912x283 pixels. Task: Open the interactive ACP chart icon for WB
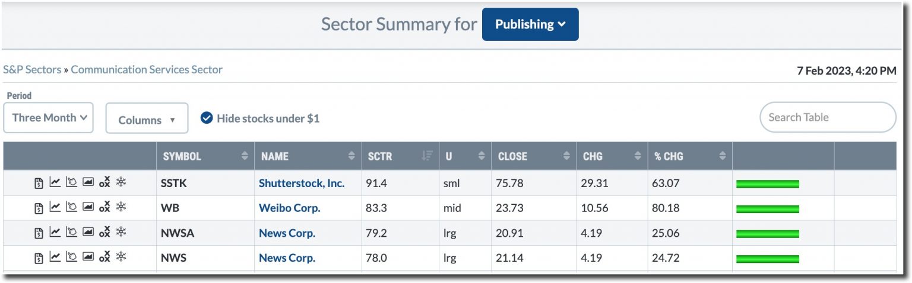[x=71, y=207]
